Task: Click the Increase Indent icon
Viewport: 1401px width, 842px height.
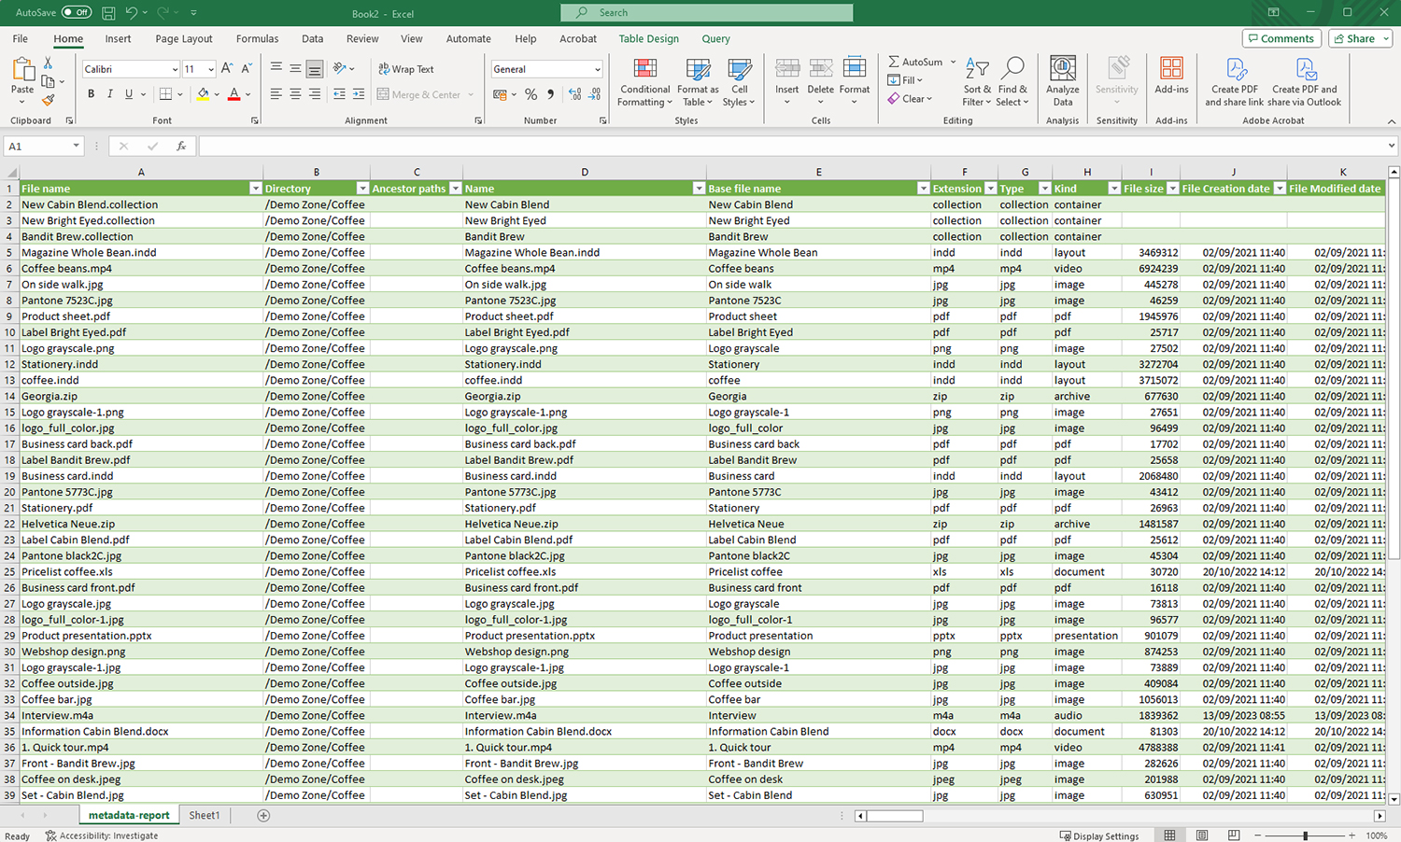Action: [358, 94]
